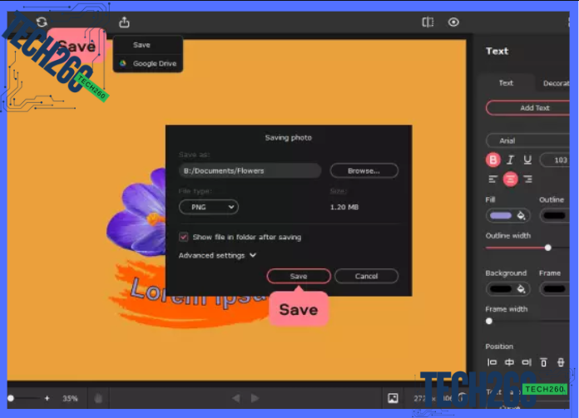The image size is (579, 418).
Task: Click the Fill color swatch
Action: [507, 216]
